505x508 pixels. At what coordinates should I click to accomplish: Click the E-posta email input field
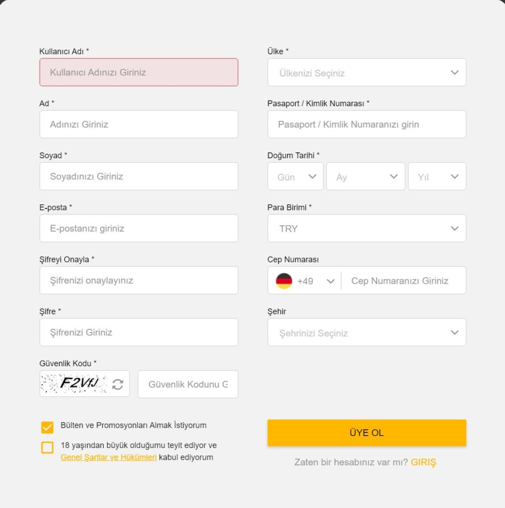[x=139, y=228]
